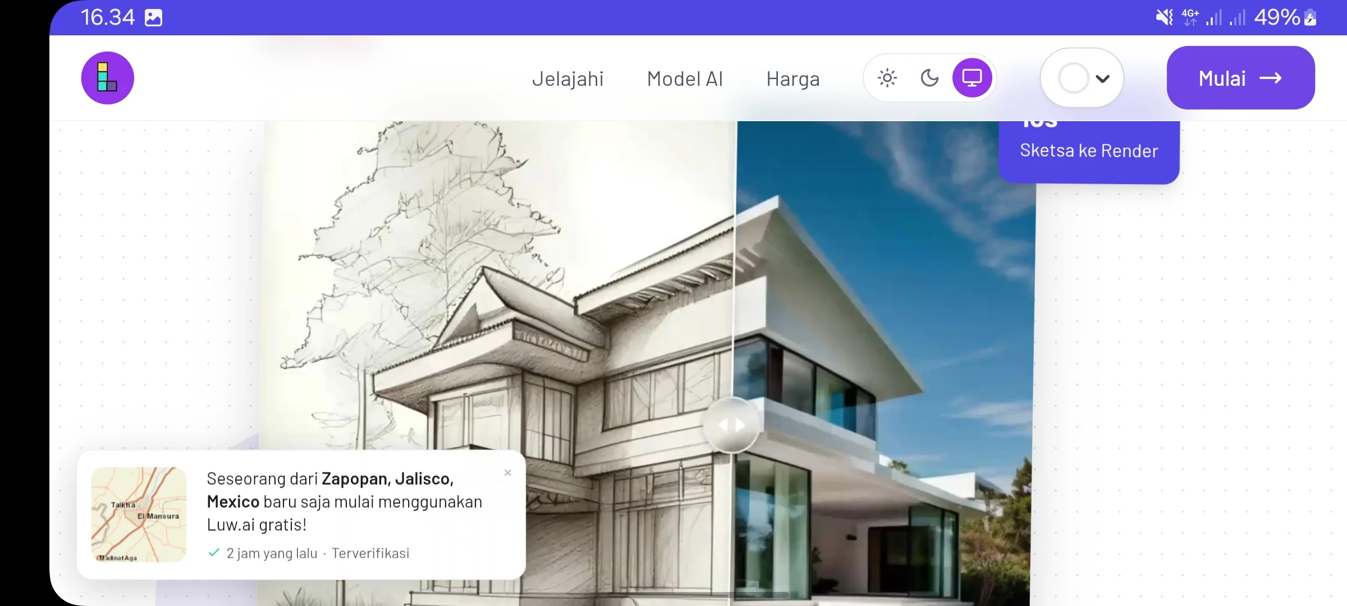Click the 'Zapopan, Jalisco, Mexico' notification text
1347x606 pixels.
[x=331, y=490]
